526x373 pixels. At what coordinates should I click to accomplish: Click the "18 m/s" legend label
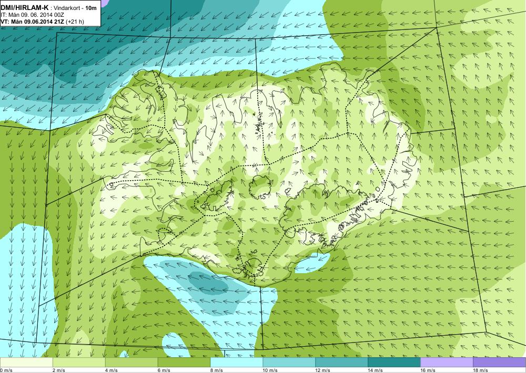pyautogui.click(x=480, y=370)
